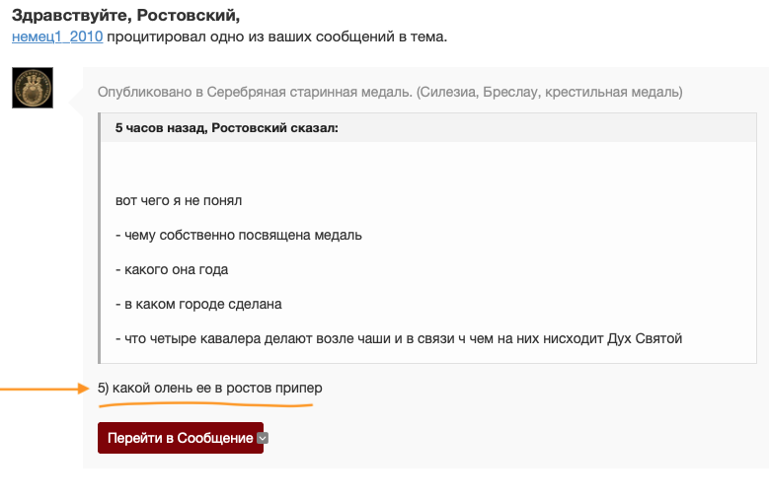Click the medal avatar thumbnail
This screenshot has width=769, height=501.
click(33, 88)
